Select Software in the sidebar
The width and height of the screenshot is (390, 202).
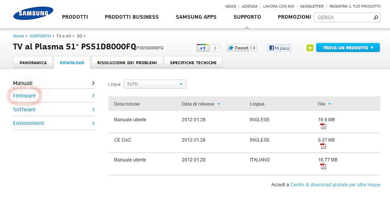[x=24, y=109]
